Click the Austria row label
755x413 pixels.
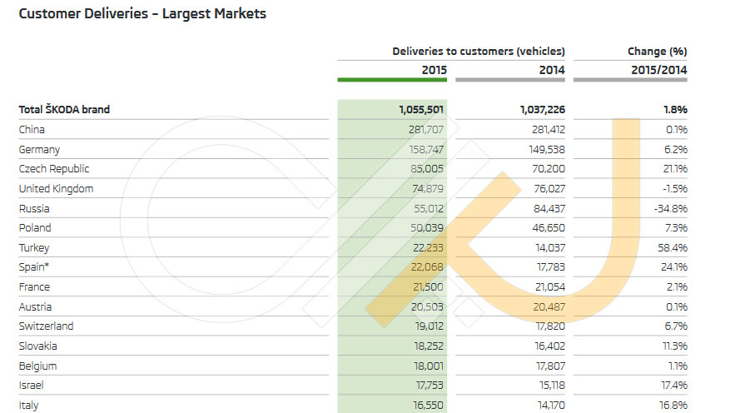35,306
